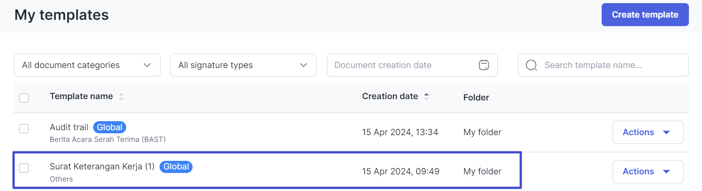Open the Audit trail template link
702x191 pixels.
point(69,127)
